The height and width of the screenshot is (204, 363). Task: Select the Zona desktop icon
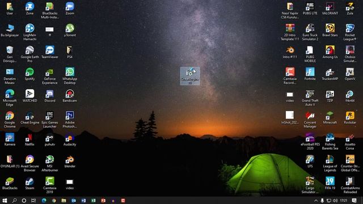(x=29, y=8)
